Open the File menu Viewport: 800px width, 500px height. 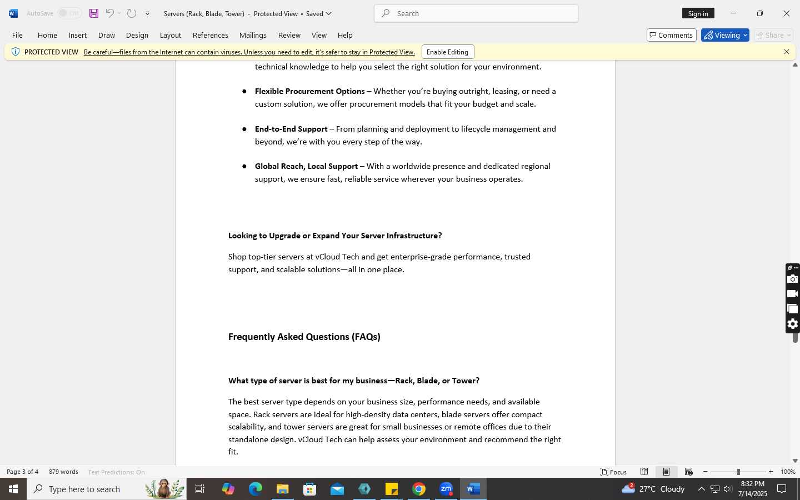click(17, 35)
